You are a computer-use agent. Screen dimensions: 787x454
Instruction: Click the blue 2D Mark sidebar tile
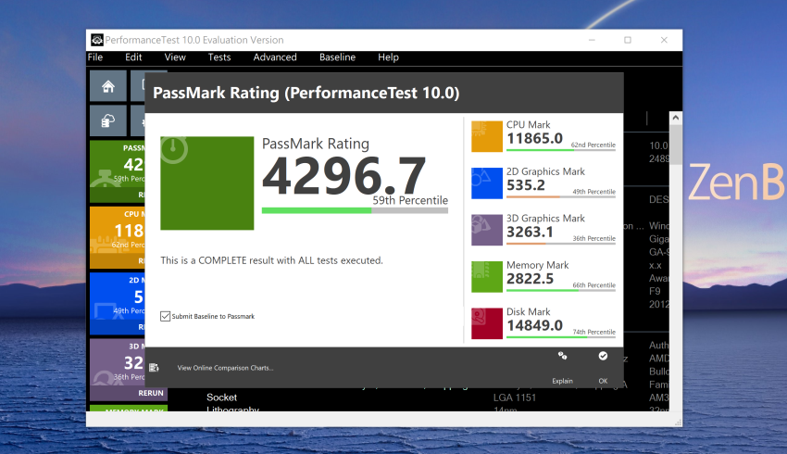pos(118,303)
